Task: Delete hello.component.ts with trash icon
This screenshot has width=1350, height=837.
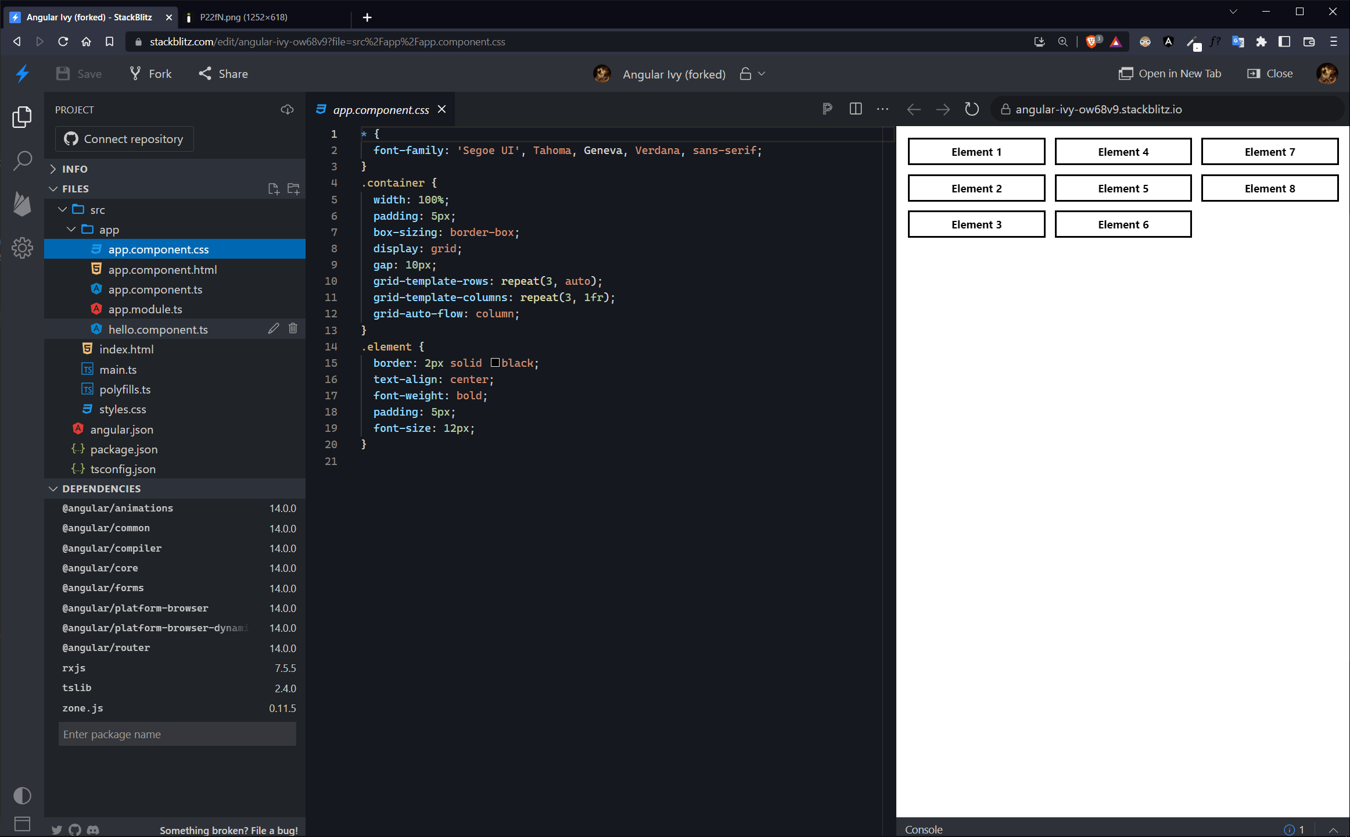Action: pos(293,328)
